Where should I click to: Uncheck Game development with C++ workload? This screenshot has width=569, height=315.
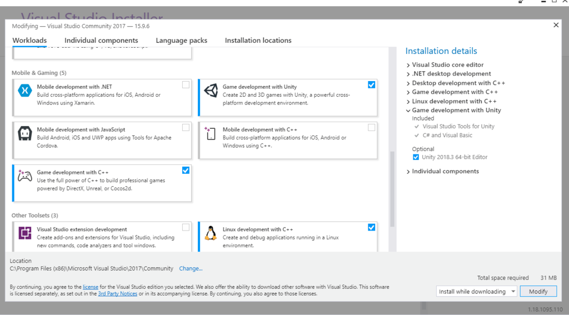(186, 171)
